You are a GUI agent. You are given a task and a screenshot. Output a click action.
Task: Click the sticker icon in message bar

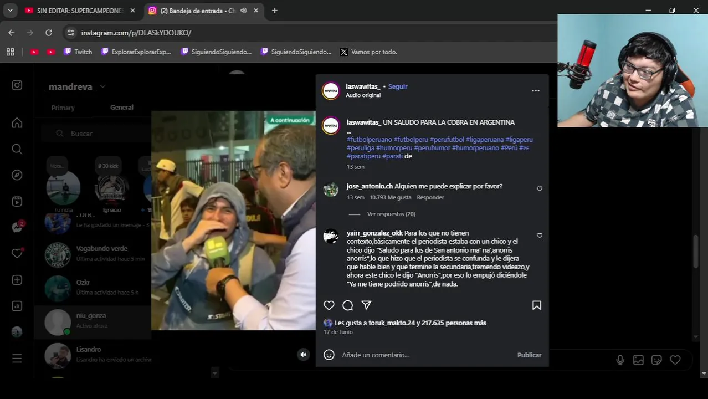tap(656, 360)
